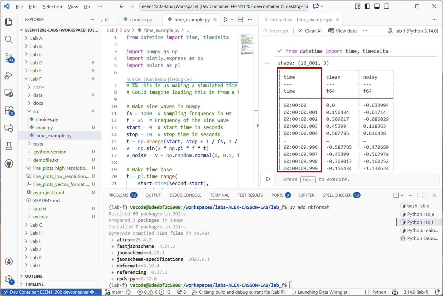This screenshot has height=296, width=443.
Task: Open the Search view in activity bar
Action: (x=9, y=39)
